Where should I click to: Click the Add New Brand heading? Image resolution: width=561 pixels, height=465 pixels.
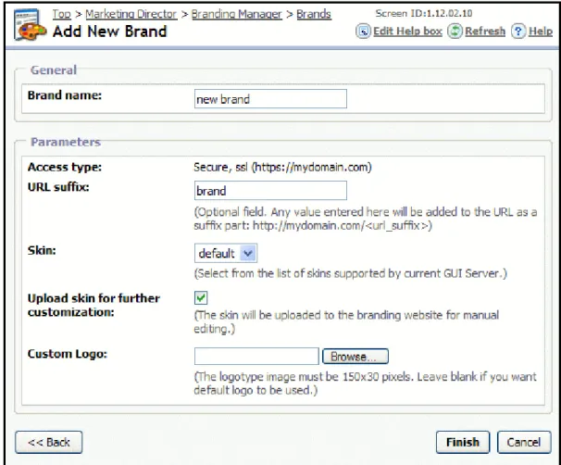point(109,31)
